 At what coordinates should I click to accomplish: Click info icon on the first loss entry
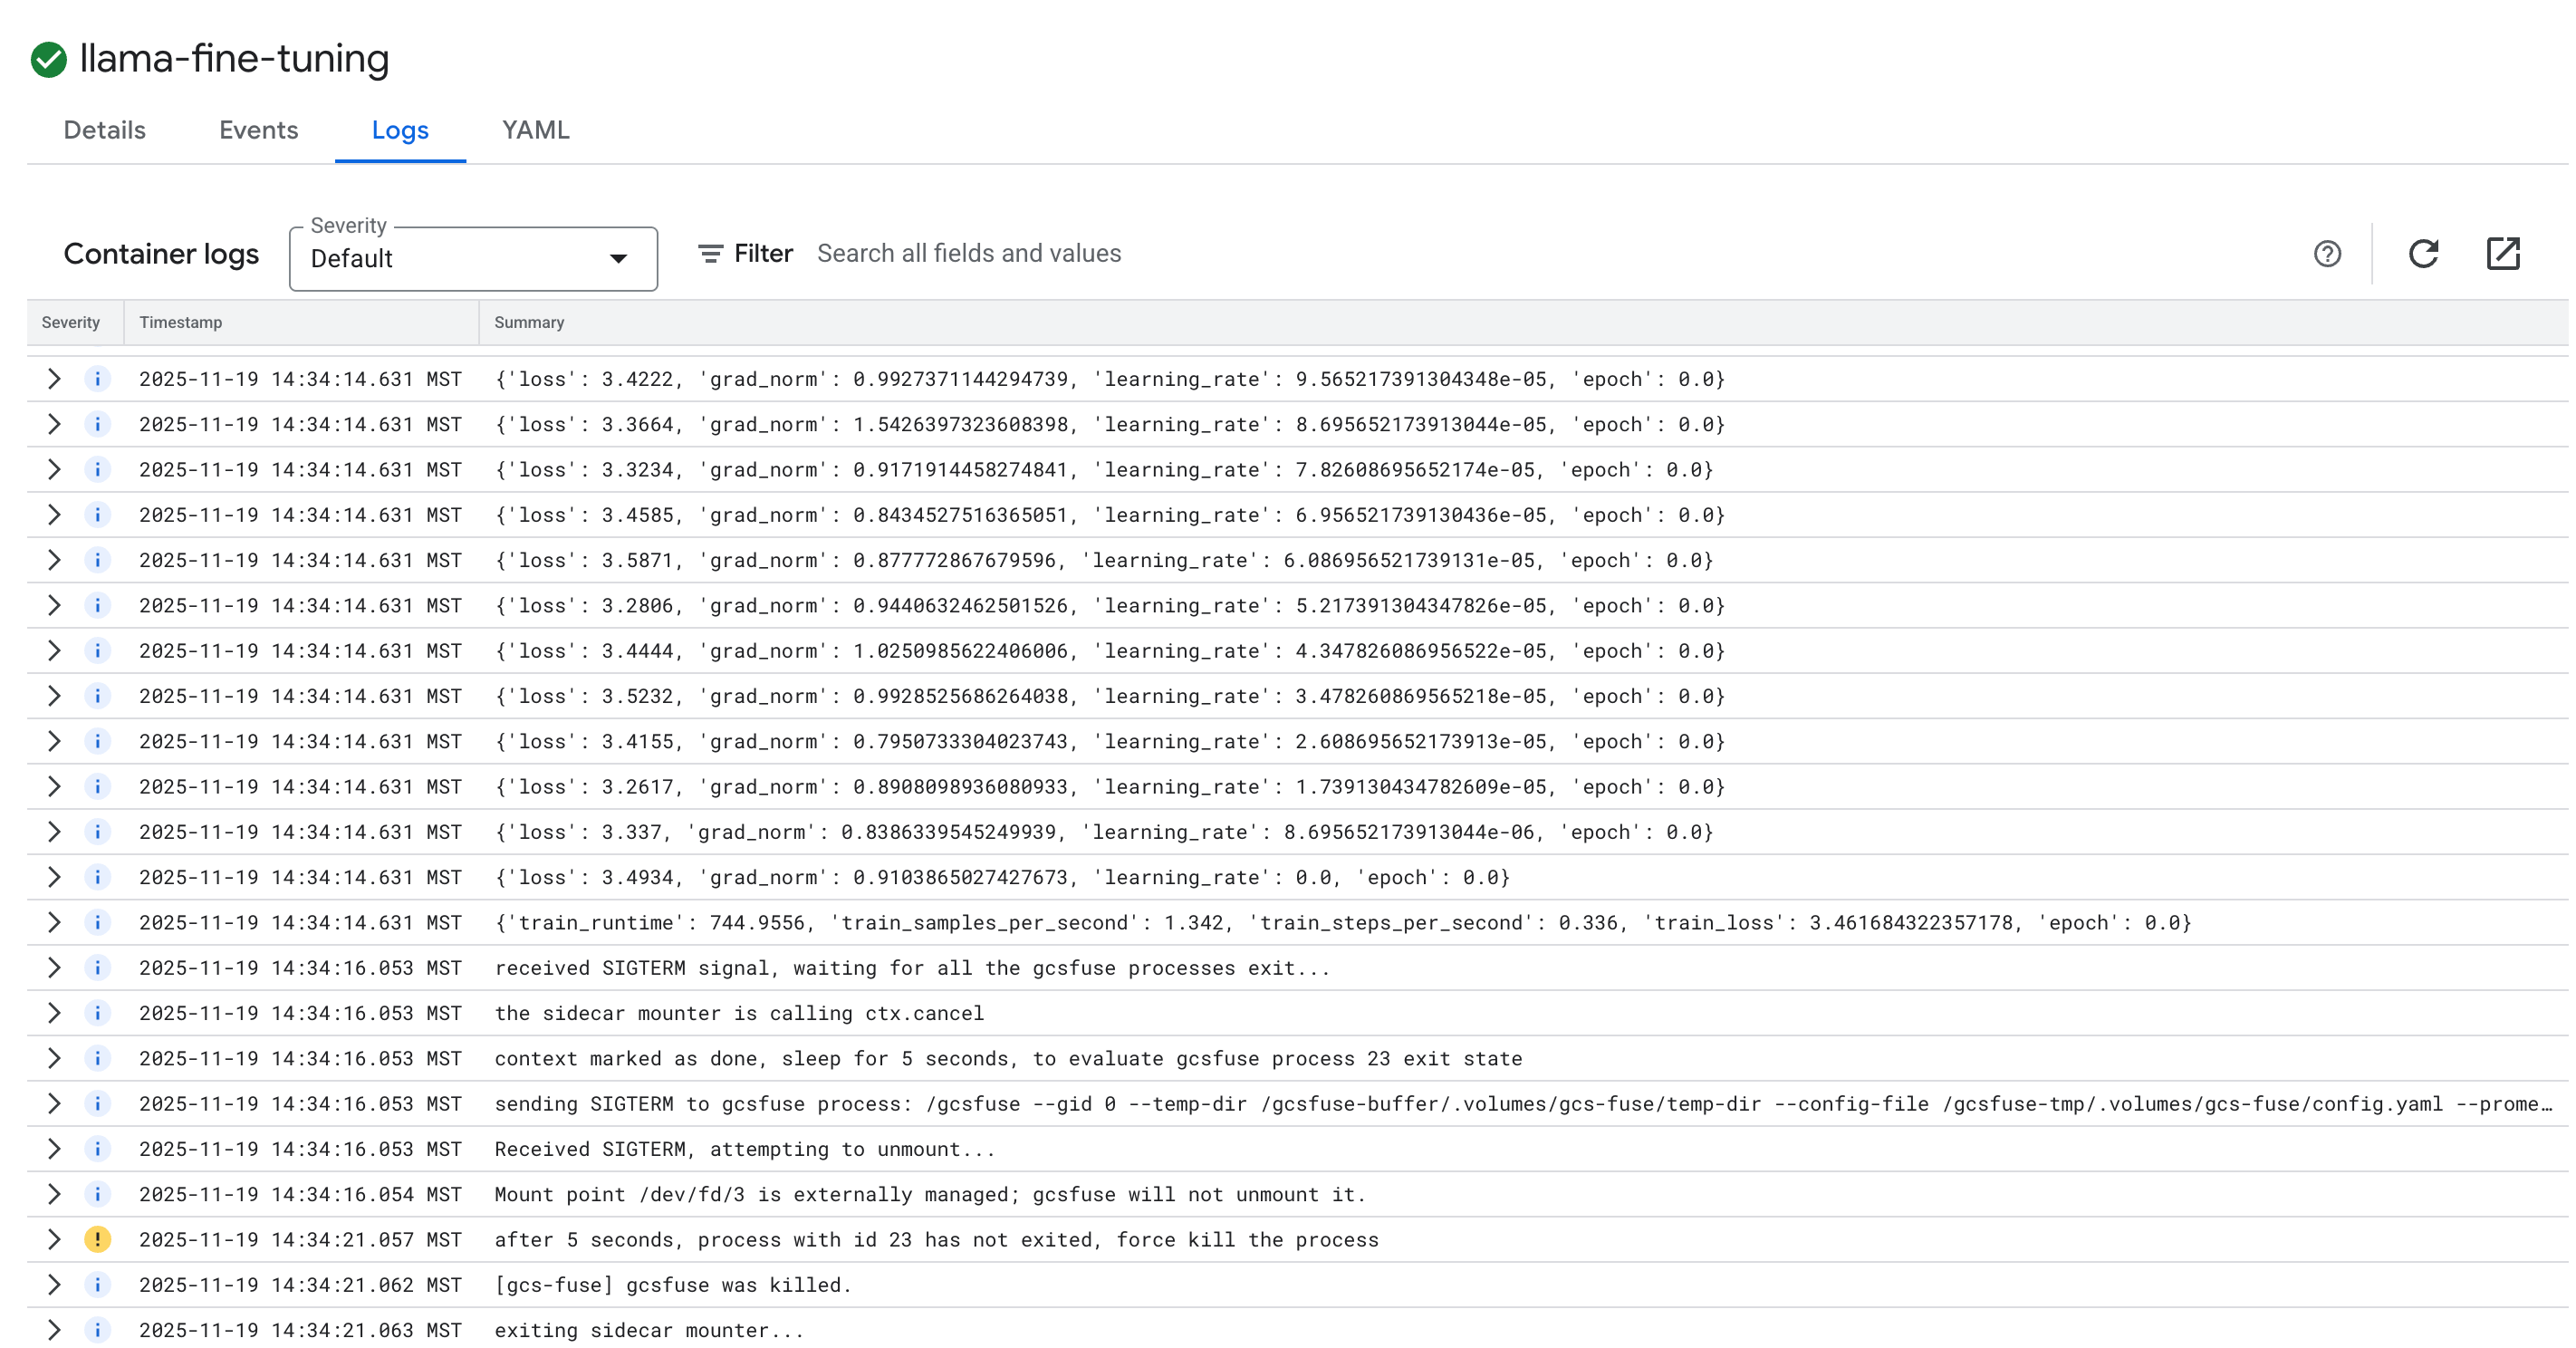click(x=97, y=378)
